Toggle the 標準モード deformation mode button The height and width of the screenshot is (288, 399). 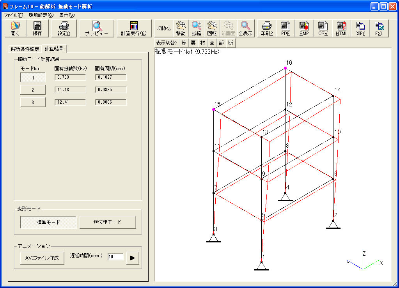coord(49,222)
